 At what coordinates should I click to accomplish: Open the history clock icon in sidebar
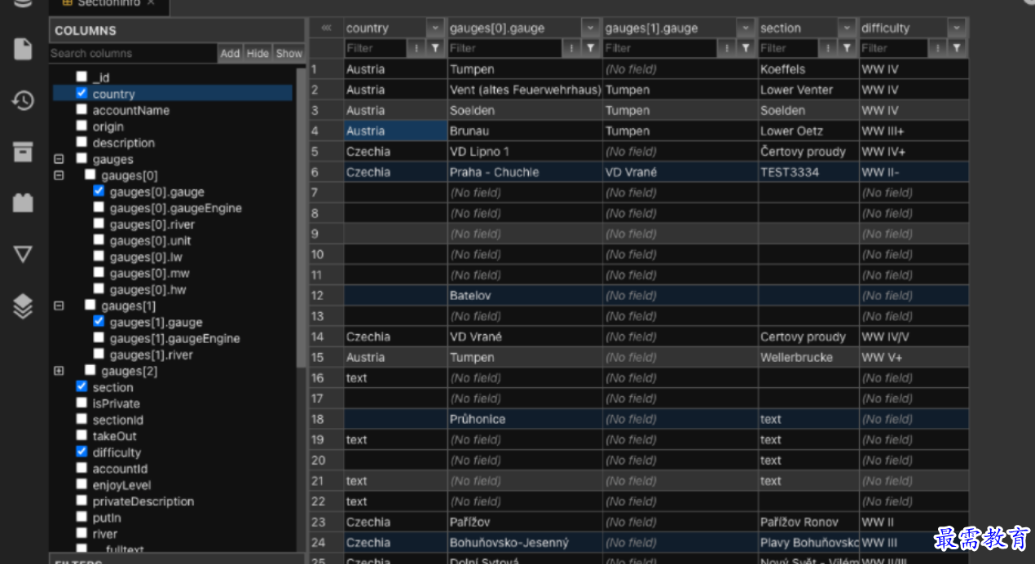click(23, 100)
